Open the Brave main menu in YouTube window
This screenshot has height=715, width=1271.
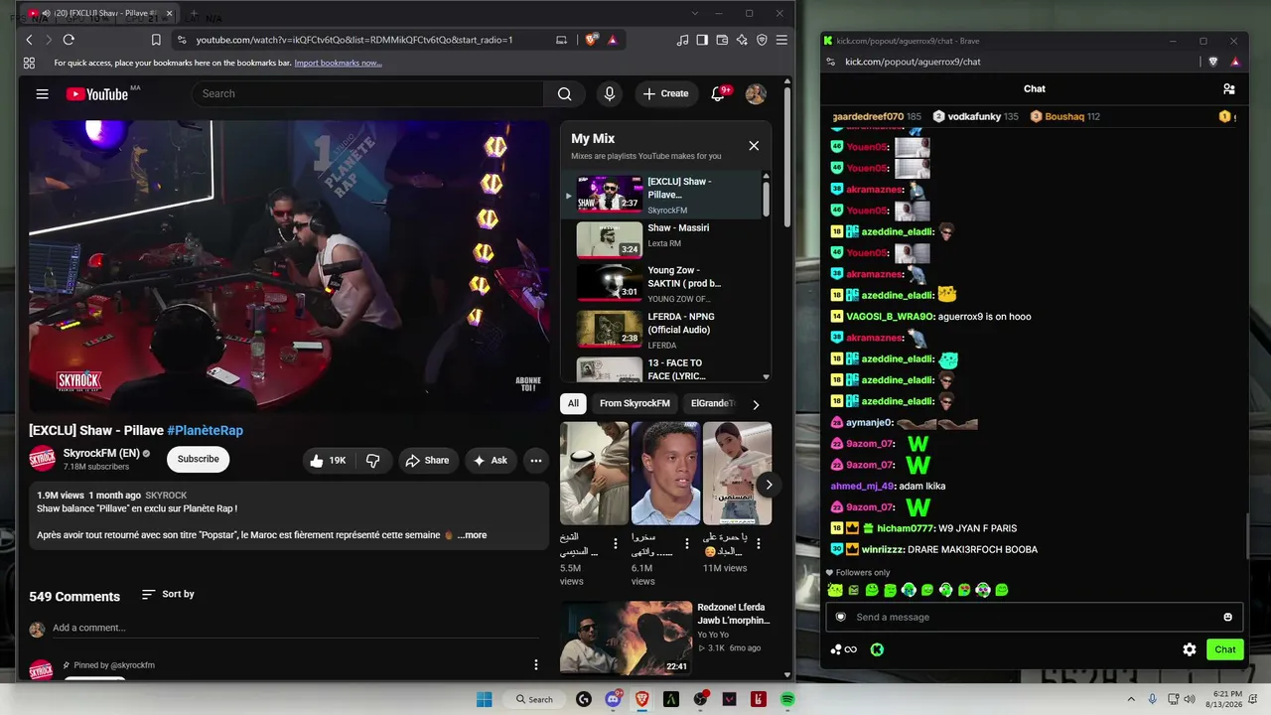click(x=781, y=40)
